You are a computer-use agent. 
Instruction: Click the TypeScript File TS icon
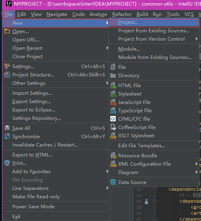click(x=113, y=110)
